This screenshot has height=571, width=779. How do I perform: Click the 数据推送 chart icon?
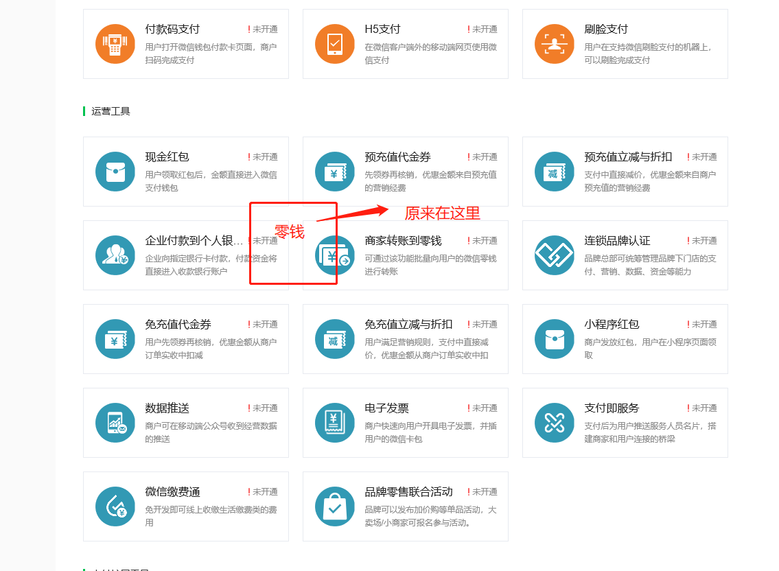tap(115, 423)
